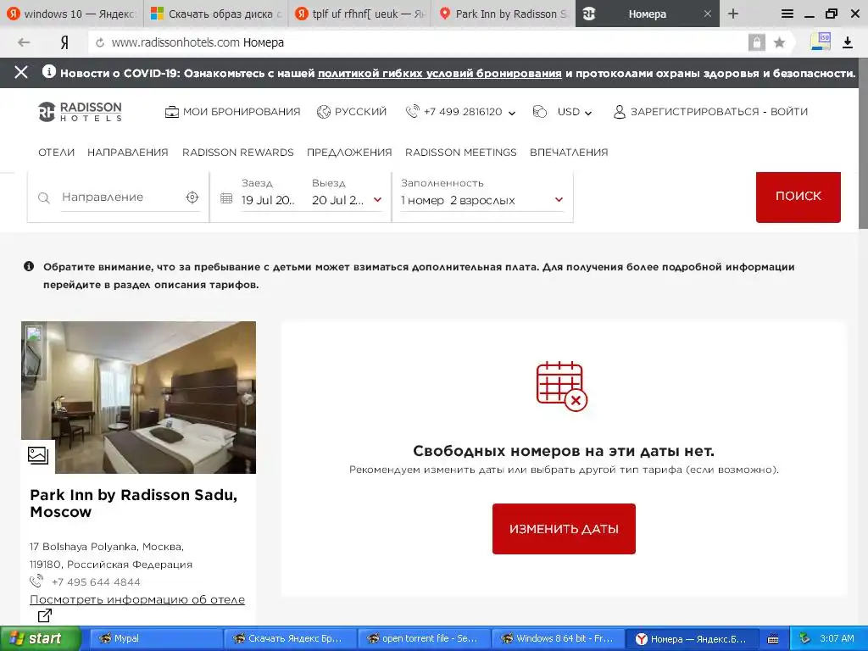Click the info icon in COVID banner
Image resolution: width=868 pixels, height=651 pixels.
pyautogui.click(x=49, y=71)
